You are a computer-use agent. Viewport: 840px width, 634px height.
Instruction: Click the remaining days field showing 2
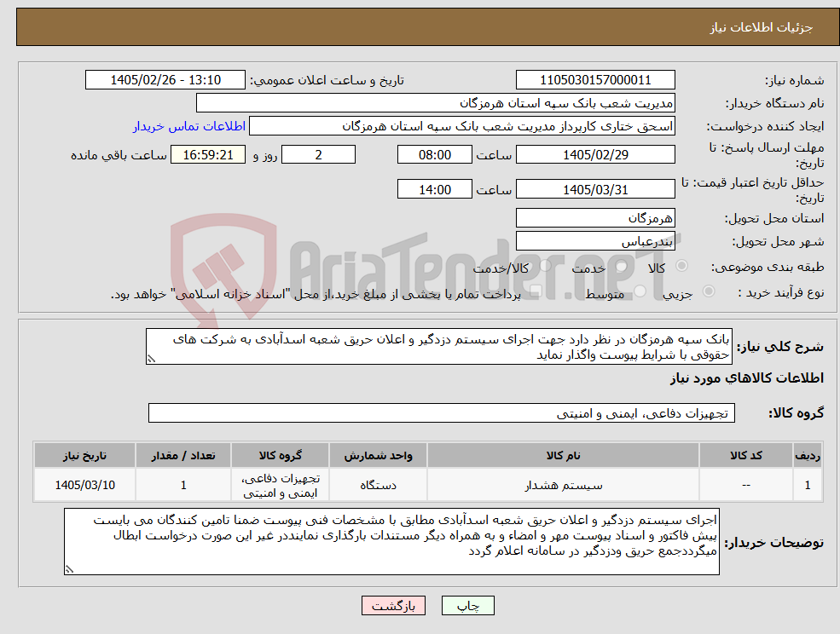(x=318, y=155)
